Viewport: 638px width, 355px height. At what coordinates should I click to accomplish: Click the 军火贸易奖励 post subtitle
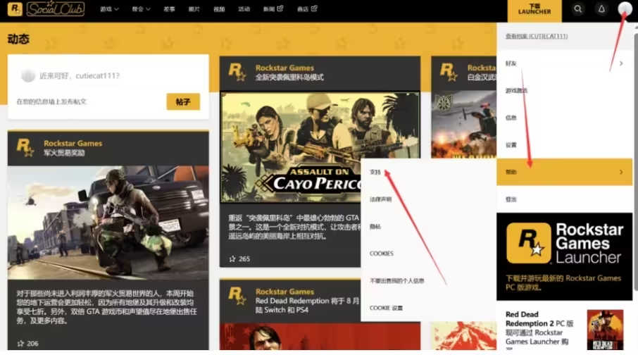[64, 153]
